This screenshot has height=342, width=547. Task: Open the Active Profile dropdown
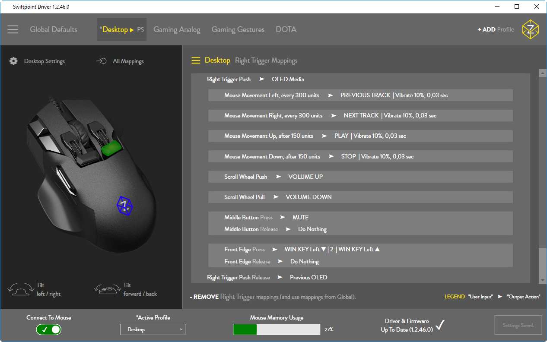tap(153, 329)
